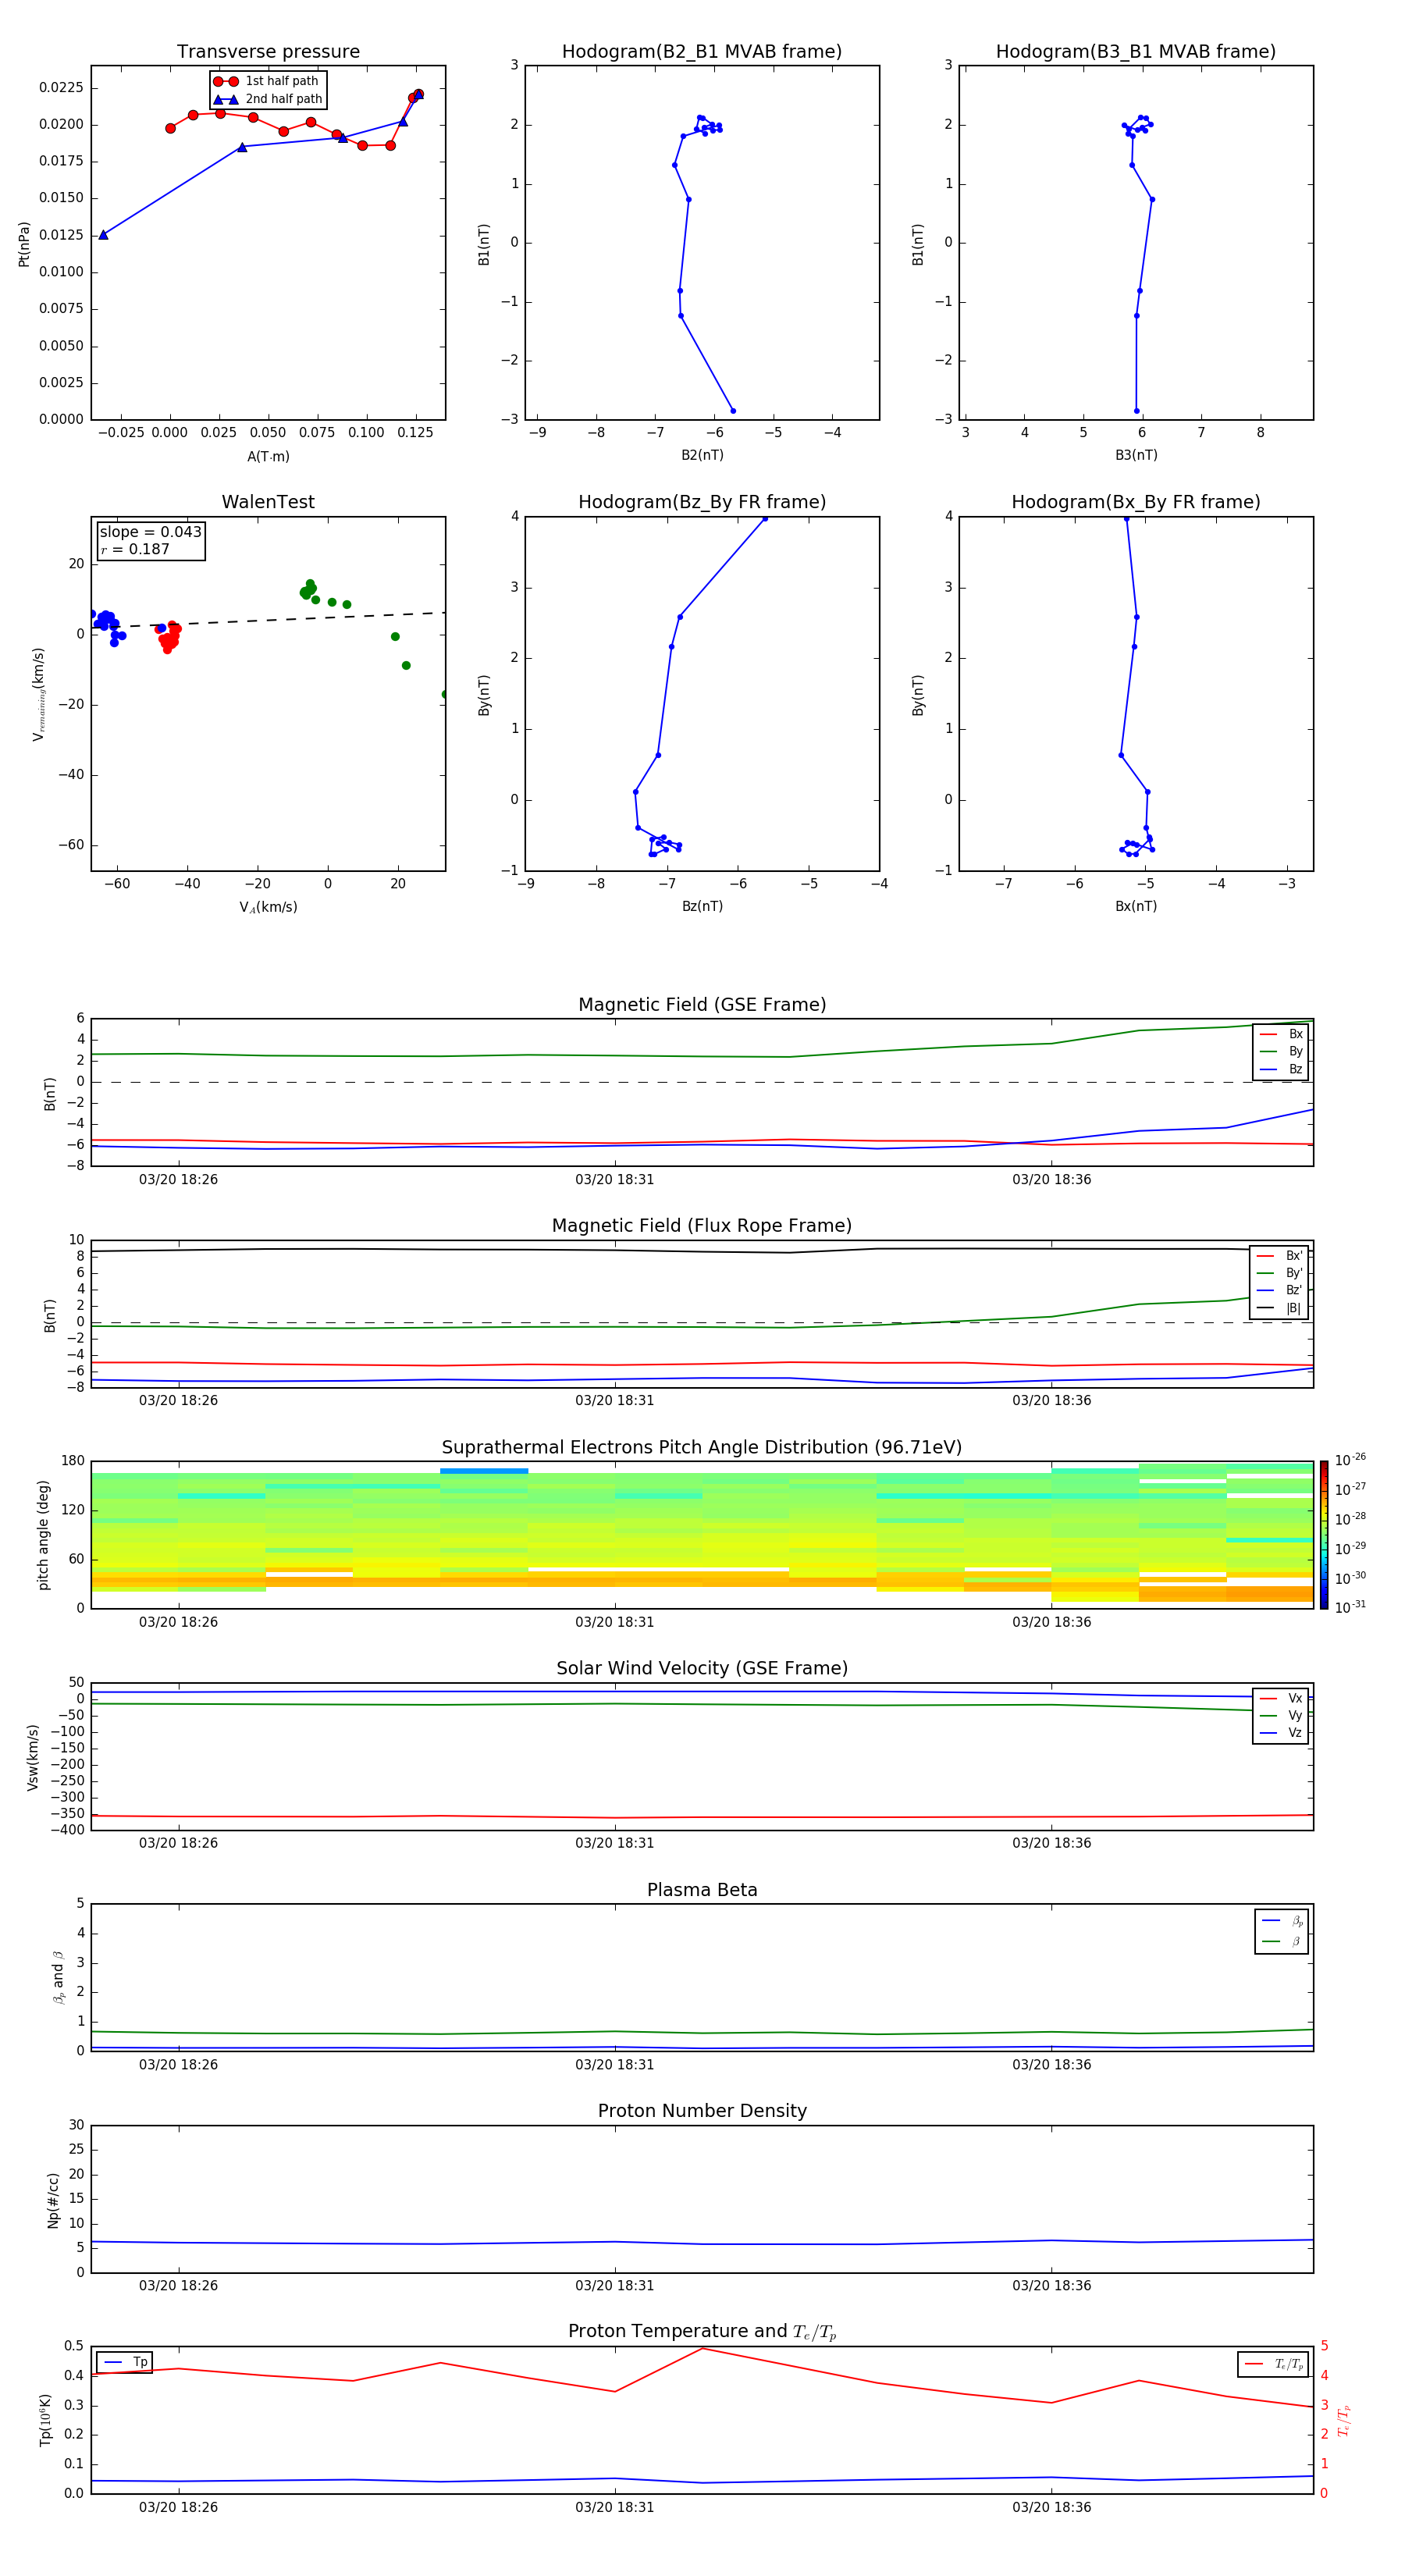The height and width of the screenshot is (2576, 1405).
Task: Click the Bx' legend entry in Flux Rope plot
Action: pos(1280,1256)
